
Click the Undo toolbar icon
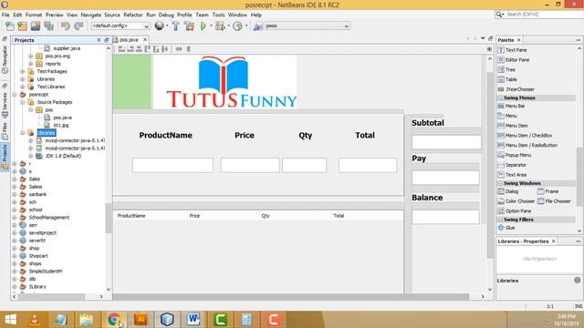pyautogui.click(x=66, y=26)
